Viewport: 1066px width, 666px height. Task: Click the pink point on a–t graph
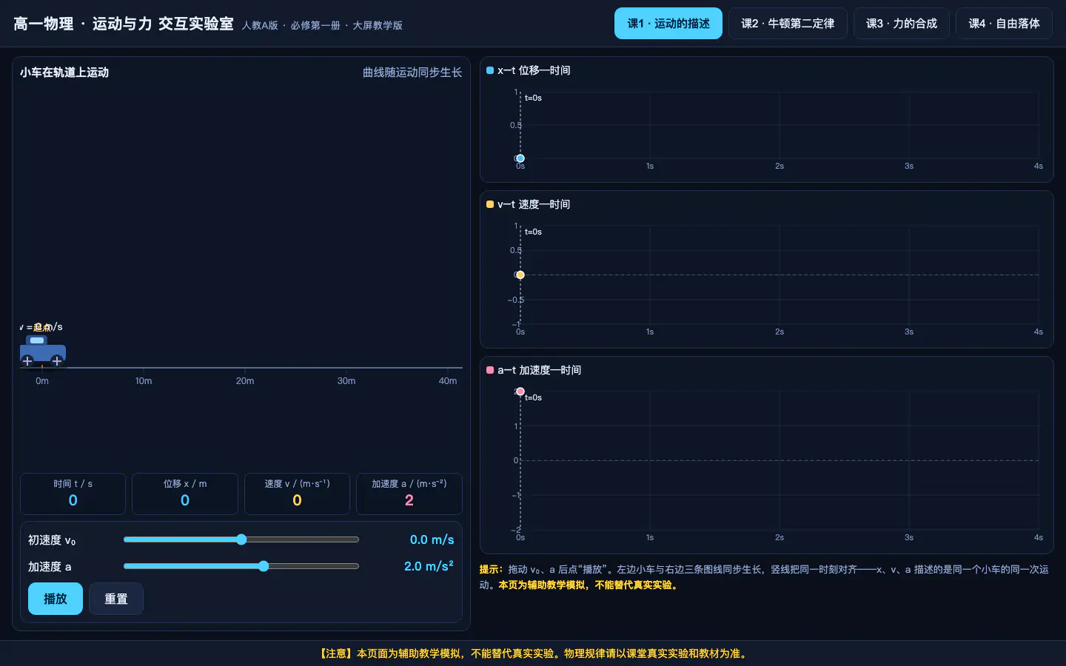tap(520, 391)
